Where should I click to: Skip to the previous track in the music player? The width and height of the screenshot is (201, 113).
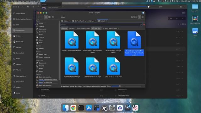point(28,7)
